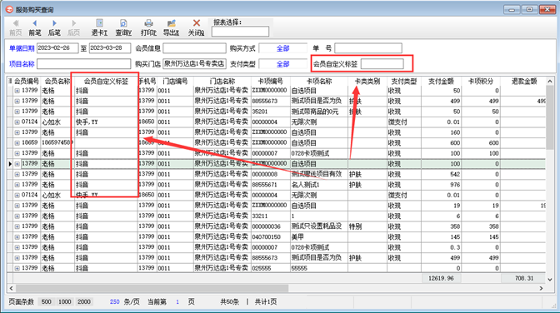Click the 250 条/页 value

(x=114, y=302)
